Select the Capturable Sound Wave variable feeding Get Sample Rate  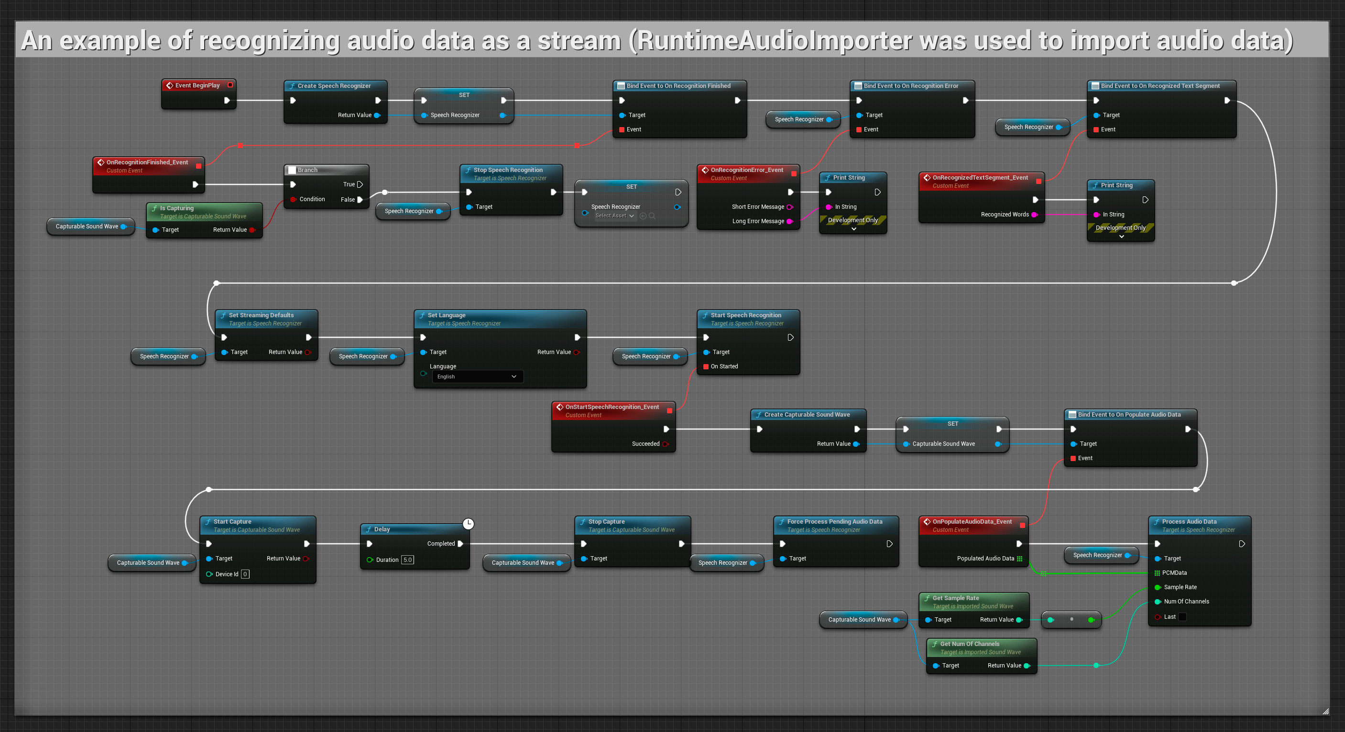(x=864, y=620)
